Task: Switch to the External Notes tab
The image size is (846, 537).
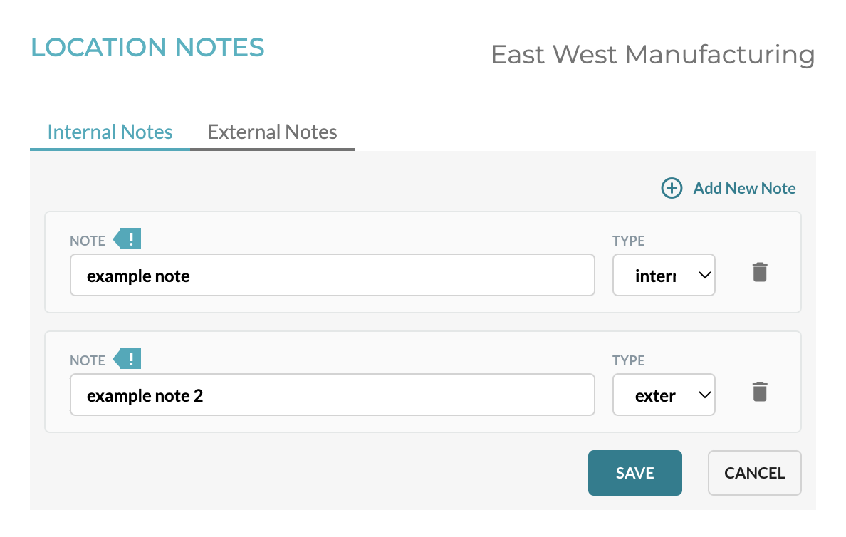Action: pyautogui.click(x=272, y=132)
